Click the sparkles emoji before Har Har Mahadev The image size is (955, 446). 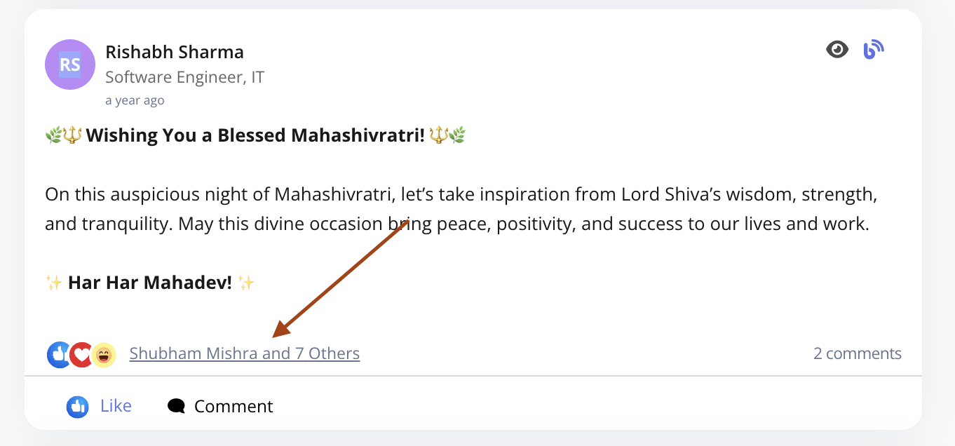tap(54, 283)
